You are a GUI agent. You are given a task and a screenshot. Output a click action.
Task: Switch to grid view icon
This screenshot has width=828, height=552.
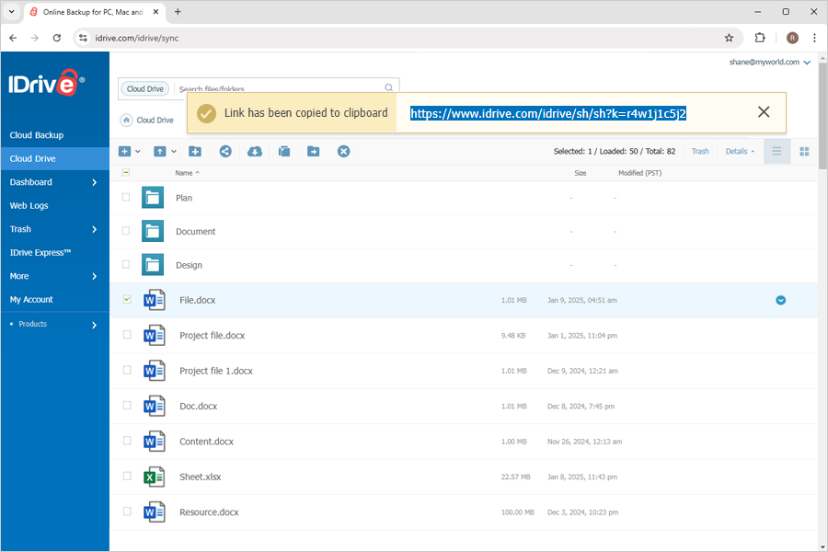pos(804,152)
